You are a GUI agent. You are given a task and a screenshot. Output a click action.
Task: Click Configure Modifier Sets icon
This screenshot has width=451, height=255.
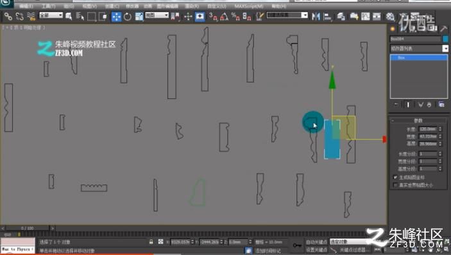441,105
